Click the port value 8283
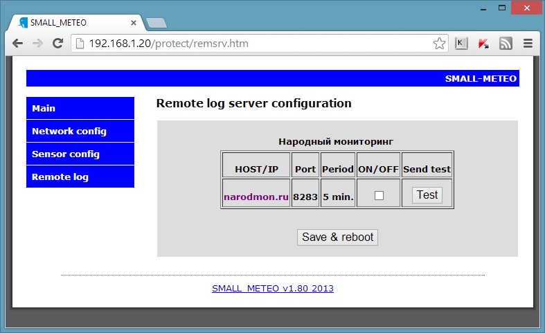Image resolution: width=545 pixels, height=333 pixels. click(305, 197)
